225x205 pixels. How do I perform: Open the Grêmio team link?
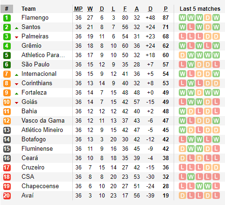(31, 46)
